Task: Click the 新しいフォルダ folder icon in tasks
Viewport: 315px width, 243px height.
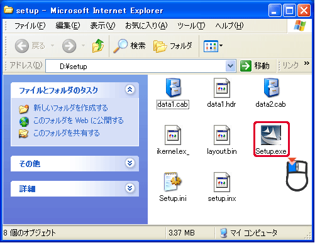Action: tap(24, 109)
